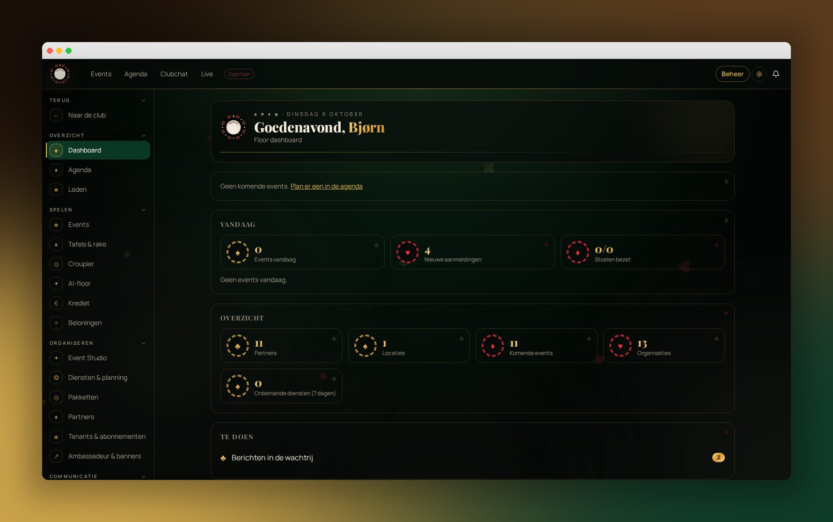Viewport: 833px width, 522px height.
Task: Click the Leden club icon in sidebar
Action: 56,189
